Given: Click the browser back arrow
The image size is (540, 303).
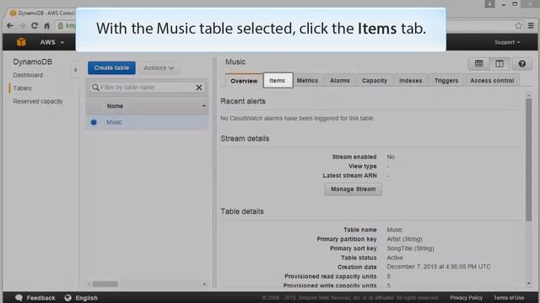Looking at the screenshot, I should 10,26.
